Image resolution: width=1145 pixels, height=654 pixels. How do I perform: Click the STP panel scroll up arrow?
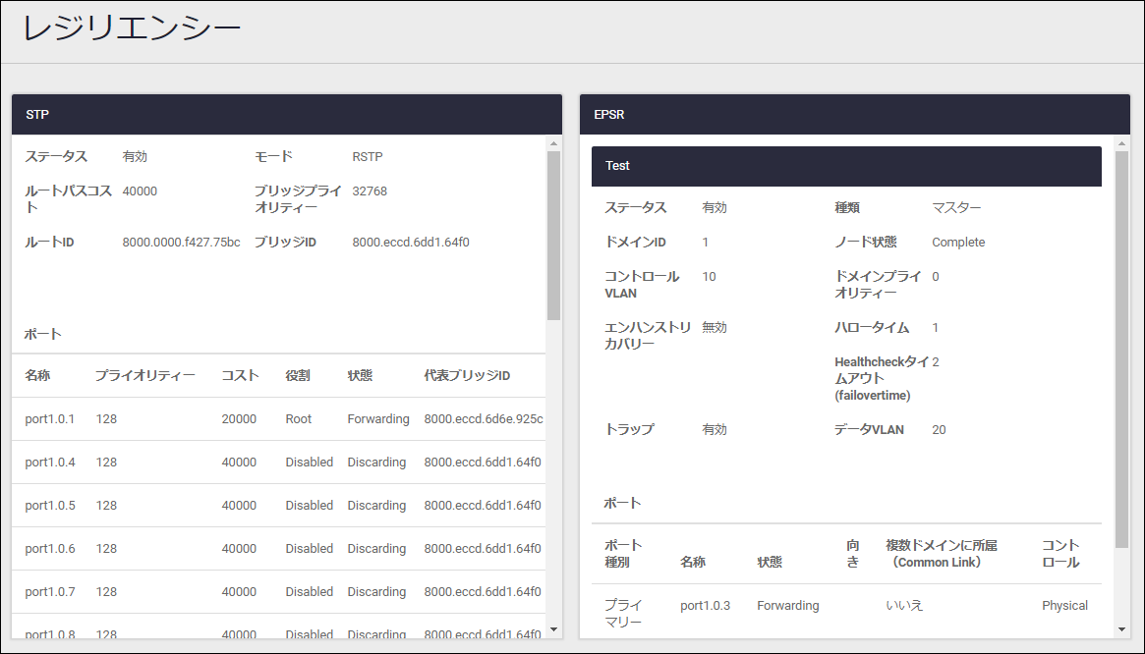(x=553, y=143)
